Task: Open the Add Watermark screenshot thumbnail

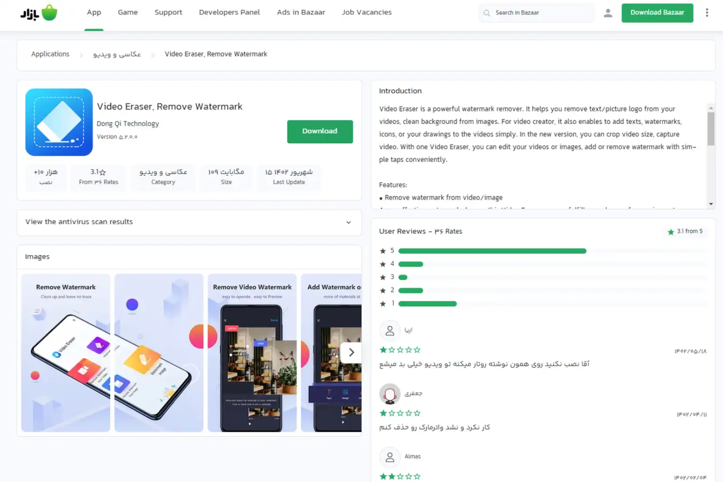Action: click(x=331, y=353)
